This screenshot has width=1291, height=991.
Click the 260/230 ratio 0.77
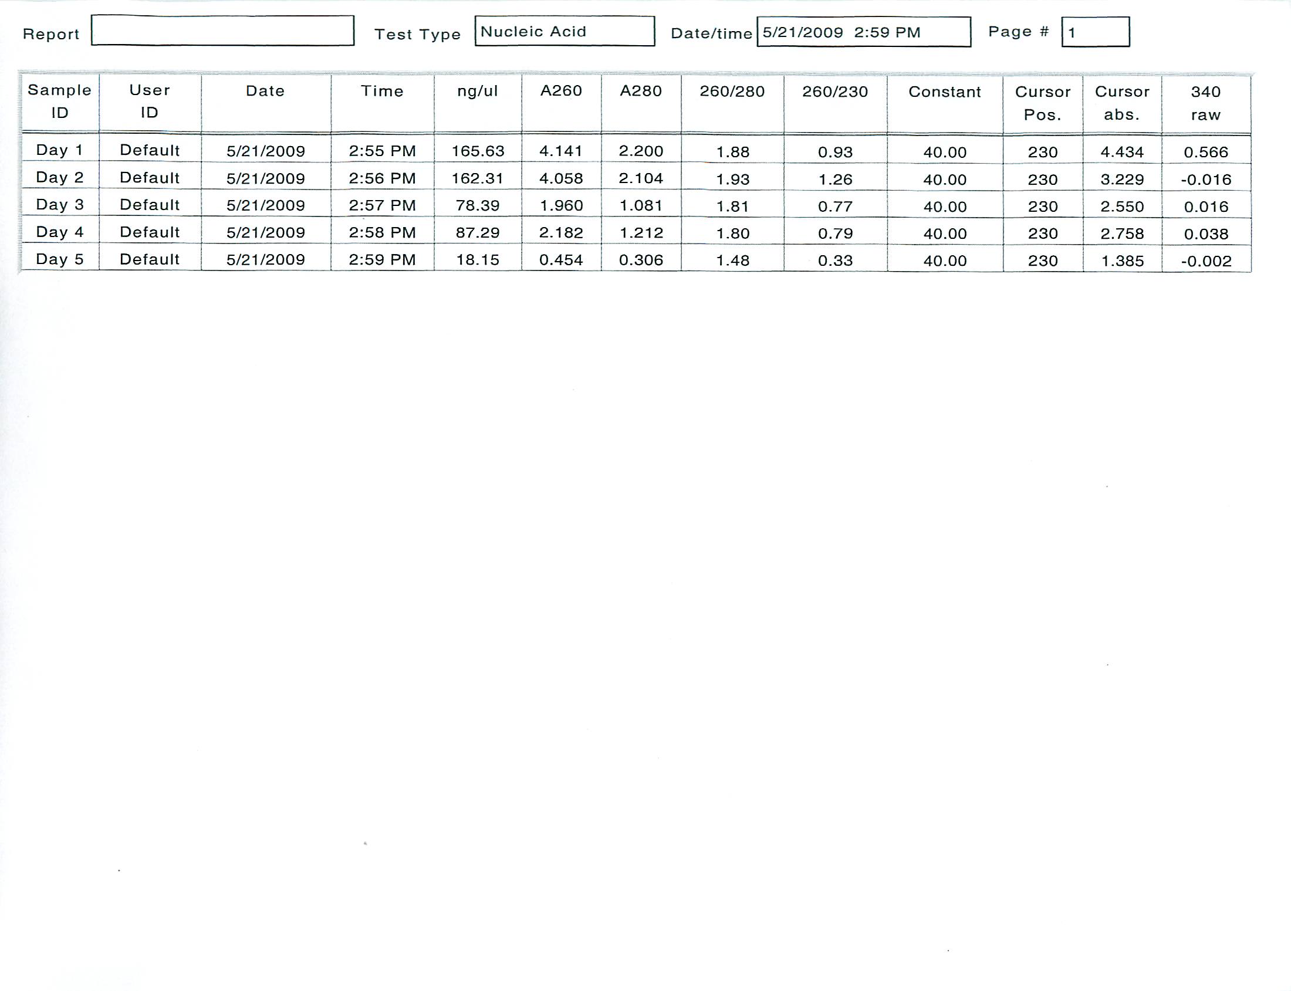pos(836,207)
